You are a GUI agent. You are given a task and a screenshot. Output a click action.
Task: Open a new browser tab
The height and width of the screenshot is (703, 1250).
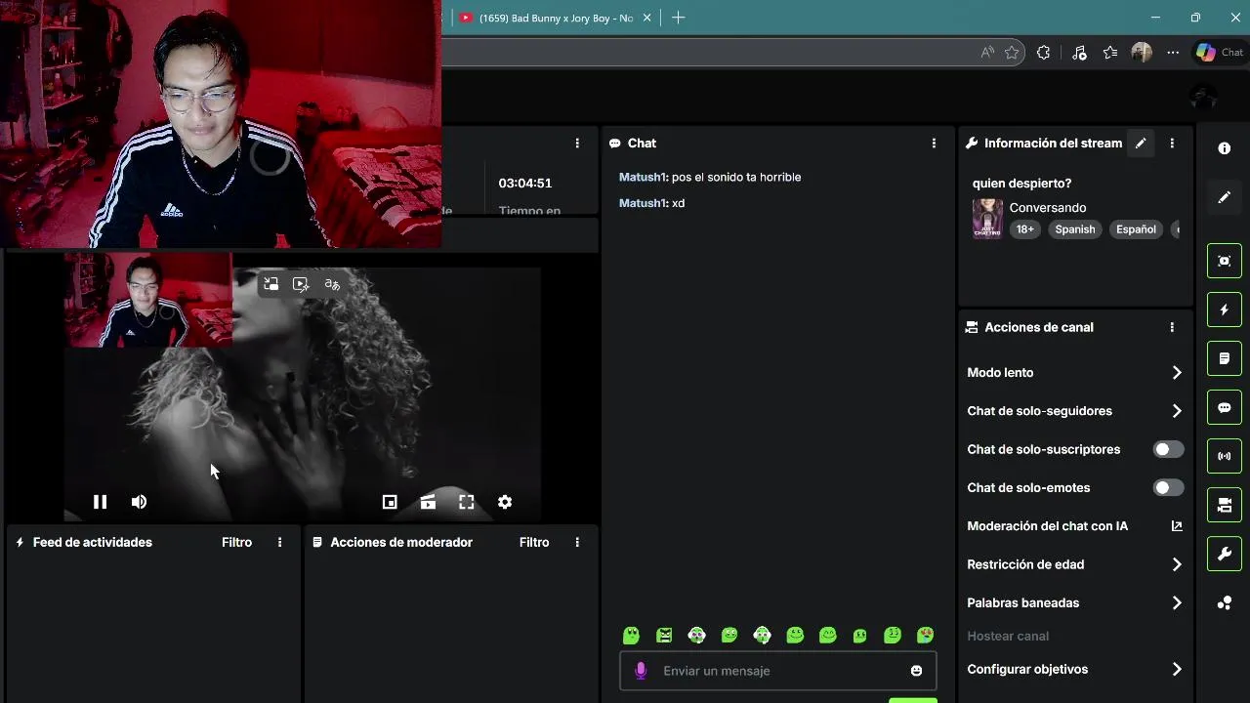[x=679, y=18]
